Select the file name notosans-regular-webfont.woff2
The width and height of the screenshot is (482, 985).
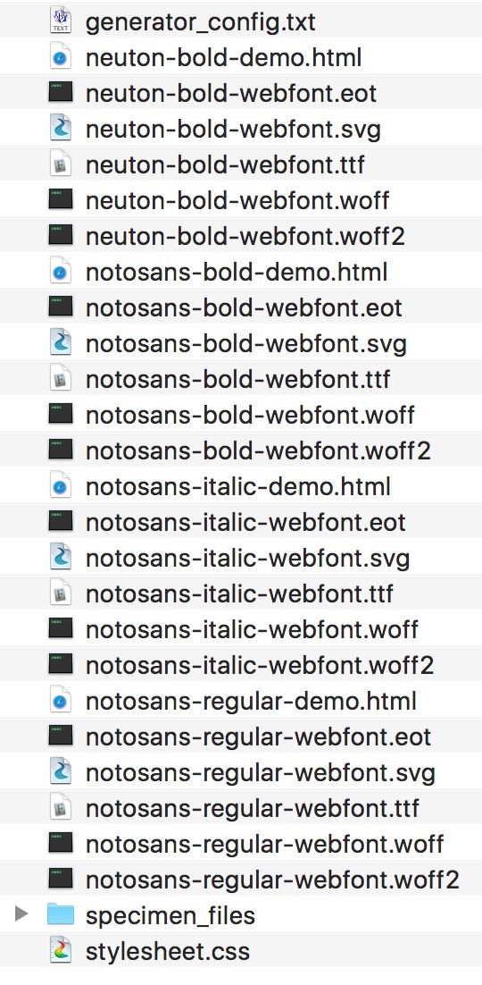tap(273, 882)
